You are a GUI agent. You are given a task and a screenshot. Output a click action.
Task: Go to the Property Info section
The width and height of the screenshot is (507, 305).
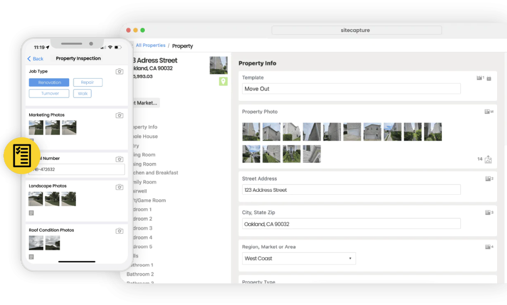point(145,127)
